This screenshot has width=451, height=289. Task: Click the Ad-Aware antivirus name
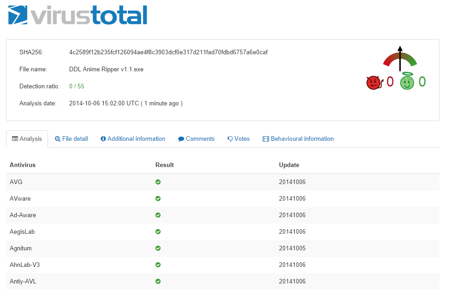23,215
